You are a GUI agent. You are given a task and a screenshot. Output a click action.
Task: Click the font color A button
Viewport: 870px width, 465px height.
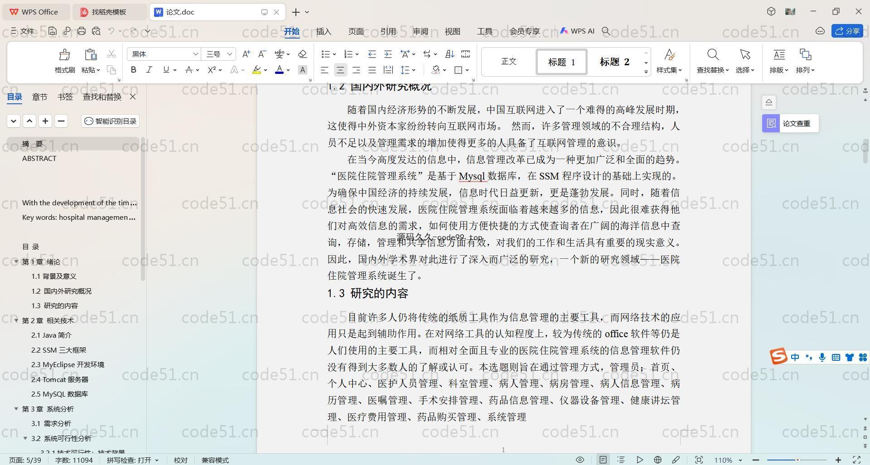point(279,70)
